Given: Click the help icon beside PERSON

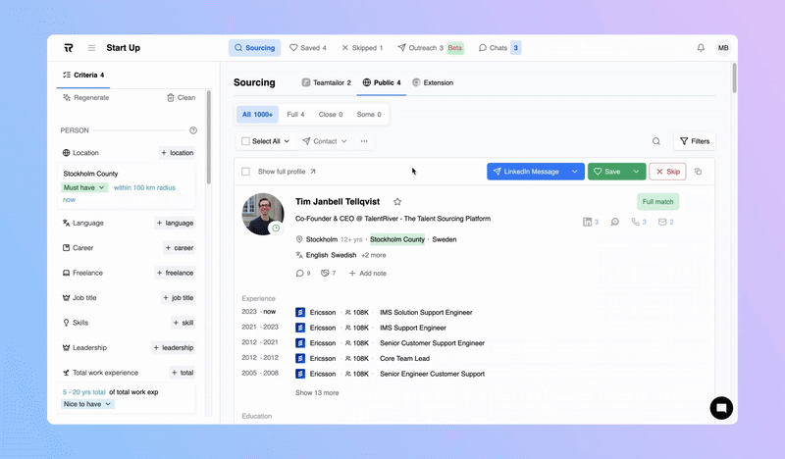Looking at the screenshot, I should [193, 130].
